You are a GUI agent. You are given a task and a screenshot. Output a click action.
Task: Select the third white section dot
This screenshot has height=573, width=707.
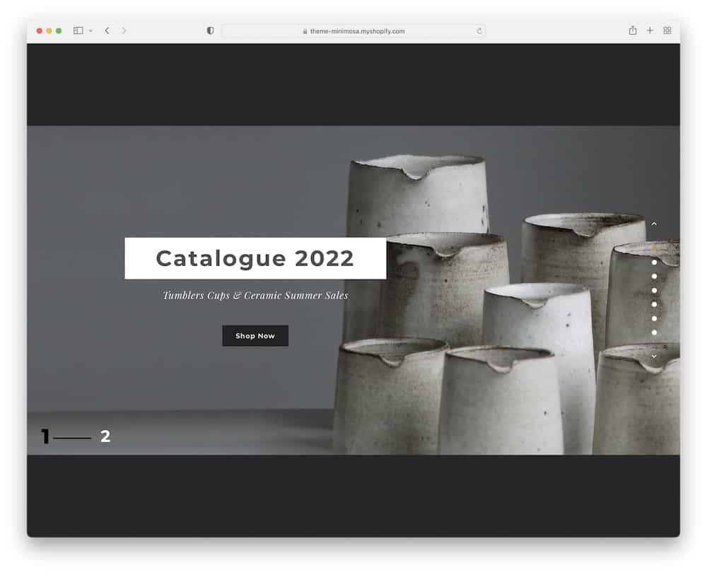click(x=654, y=291)
